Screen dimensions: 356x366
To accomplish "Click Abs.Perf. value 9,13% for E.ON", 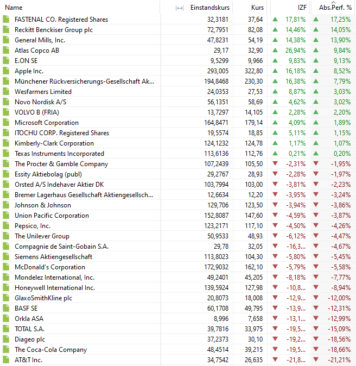I will point(342,61).
